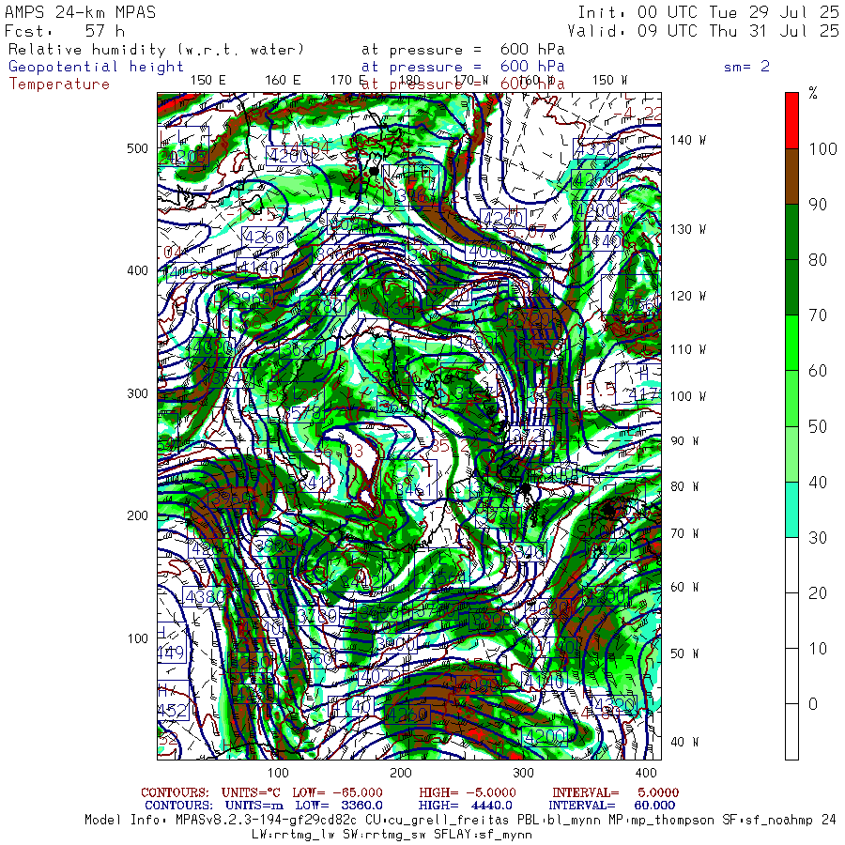Click the "300" bottom axis tick label

(523, 773)
